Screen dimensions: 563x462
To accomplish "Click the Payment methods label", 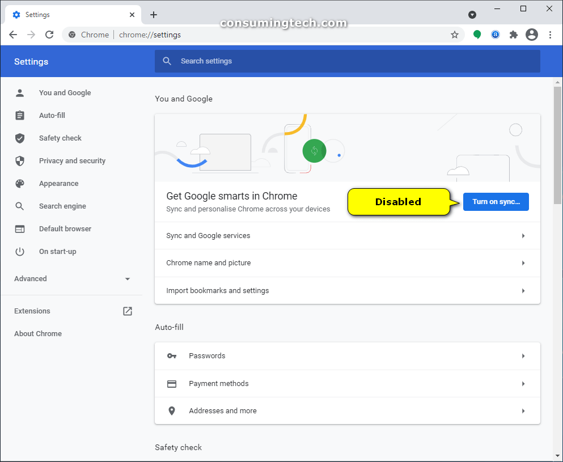I will [219, 383].
